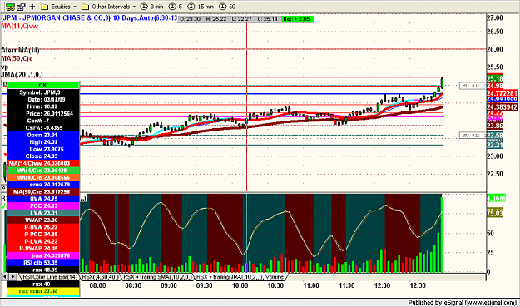Click the MA(8,C)e orange data row
This screenshot has height=307, width=520.
click(43, 177)
